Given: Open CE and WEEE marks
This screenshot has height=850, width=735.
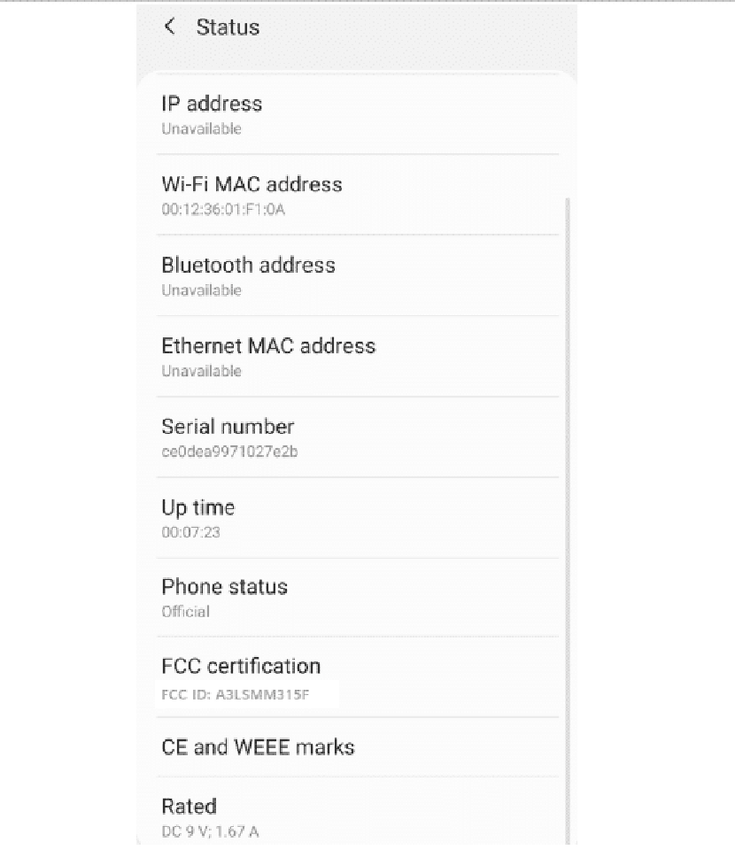Looking at the screenshot, I should [x=357, y=747].
